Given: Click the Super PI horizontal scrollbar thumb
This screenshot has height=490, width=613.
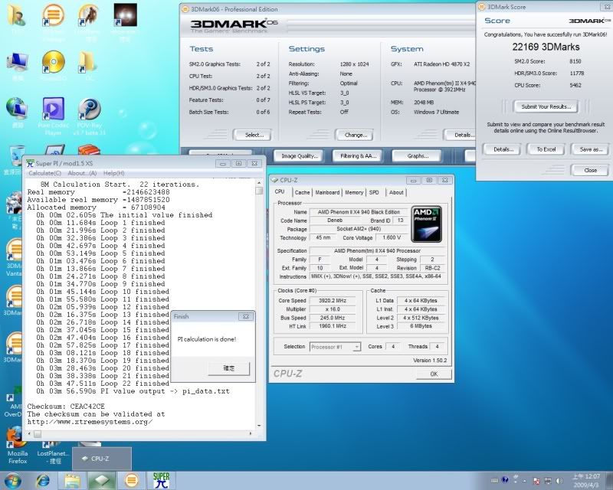Looking at the screenshot, I should click(37, 434).
